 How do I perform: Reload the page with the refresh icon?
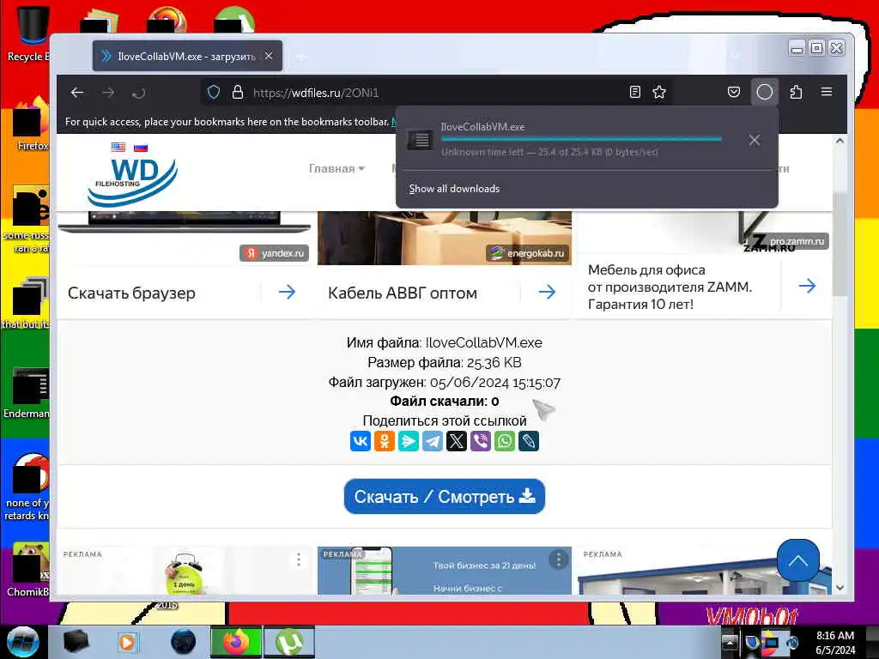[x=138, y=93]
